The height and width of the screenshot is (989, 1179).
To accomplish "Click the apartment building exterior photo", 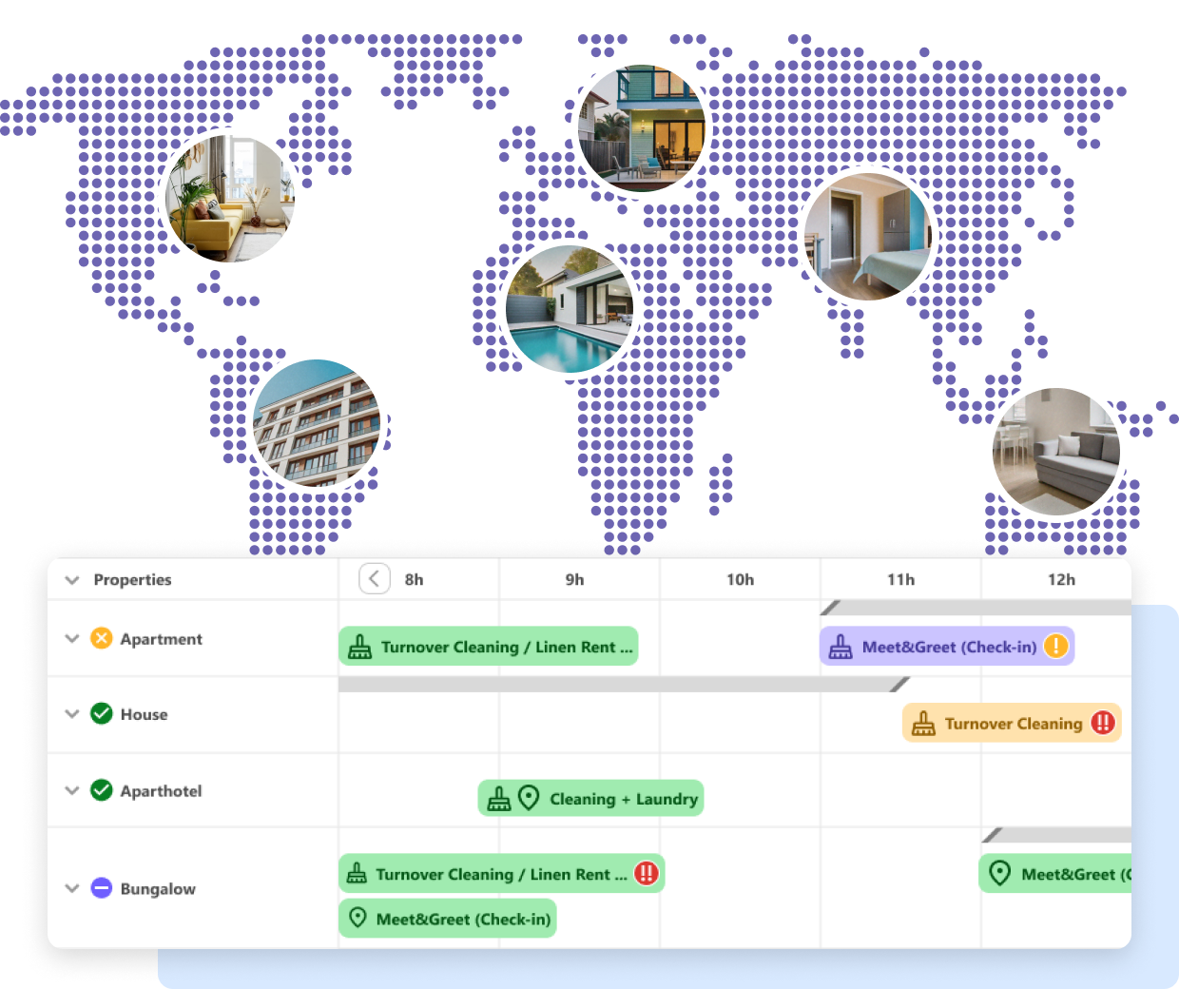I will pyautogui.click(x=317, y=423).
